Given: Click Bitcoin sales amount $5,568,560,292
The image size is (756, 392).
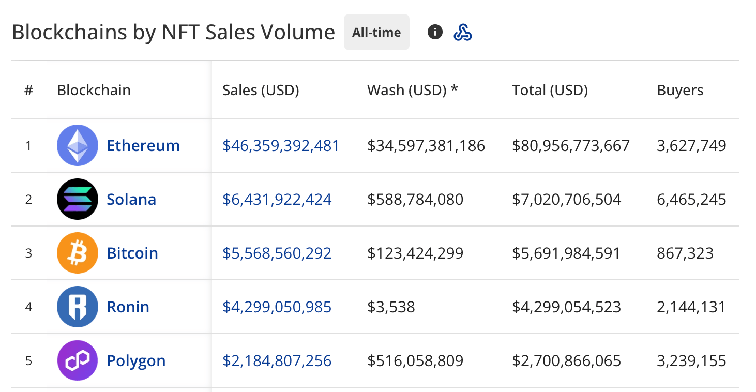Looking at the screenshot, I should tap(277, 253).
